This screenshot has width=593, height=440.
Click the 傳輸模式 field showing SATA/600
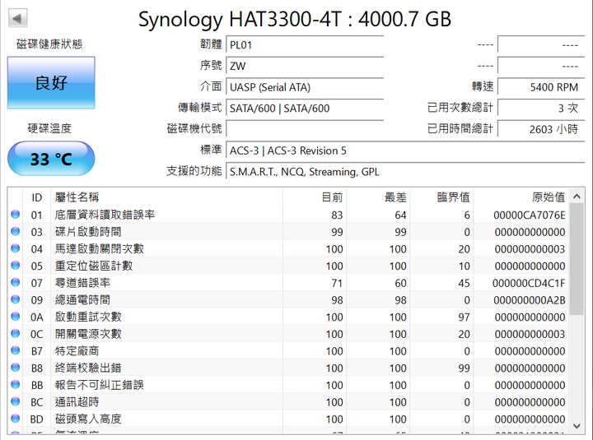tap(305, 108)
